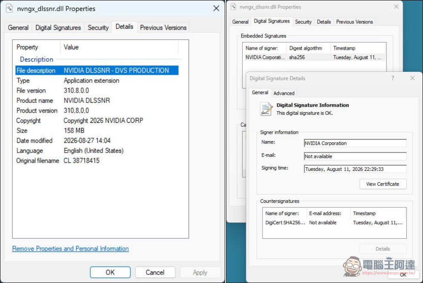Click Name of signer header in Countersignatures
The height and width of the screenshot is (283, 423).
coord(284,213)
